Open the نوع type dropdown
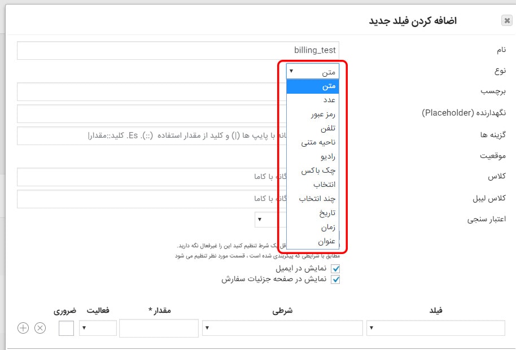 pos(313,71)
